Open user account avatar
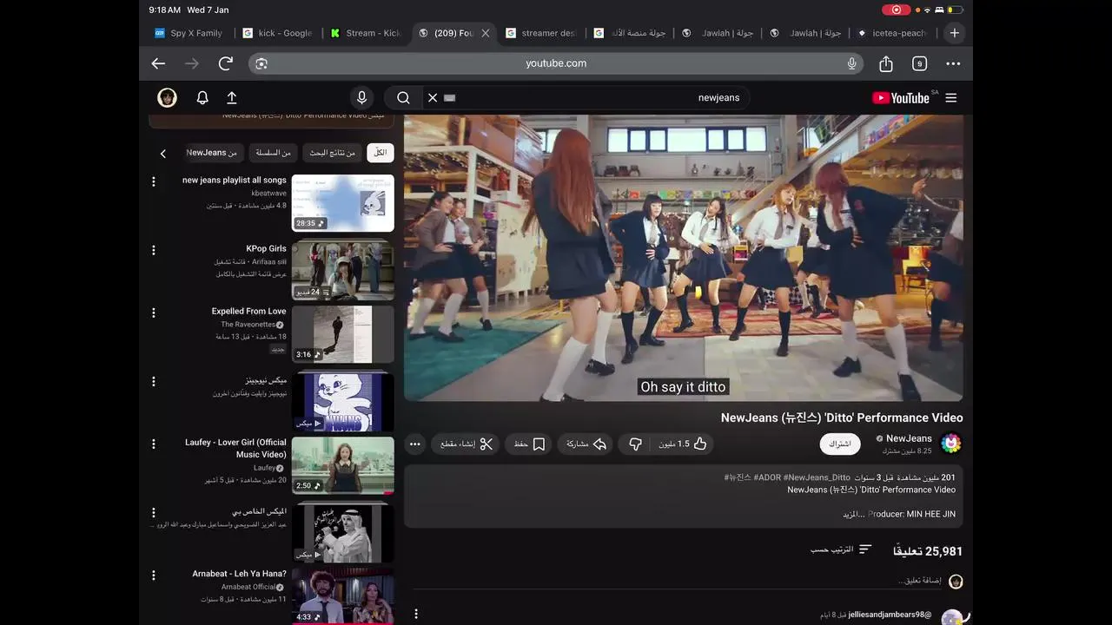 [x=168, y=98]
